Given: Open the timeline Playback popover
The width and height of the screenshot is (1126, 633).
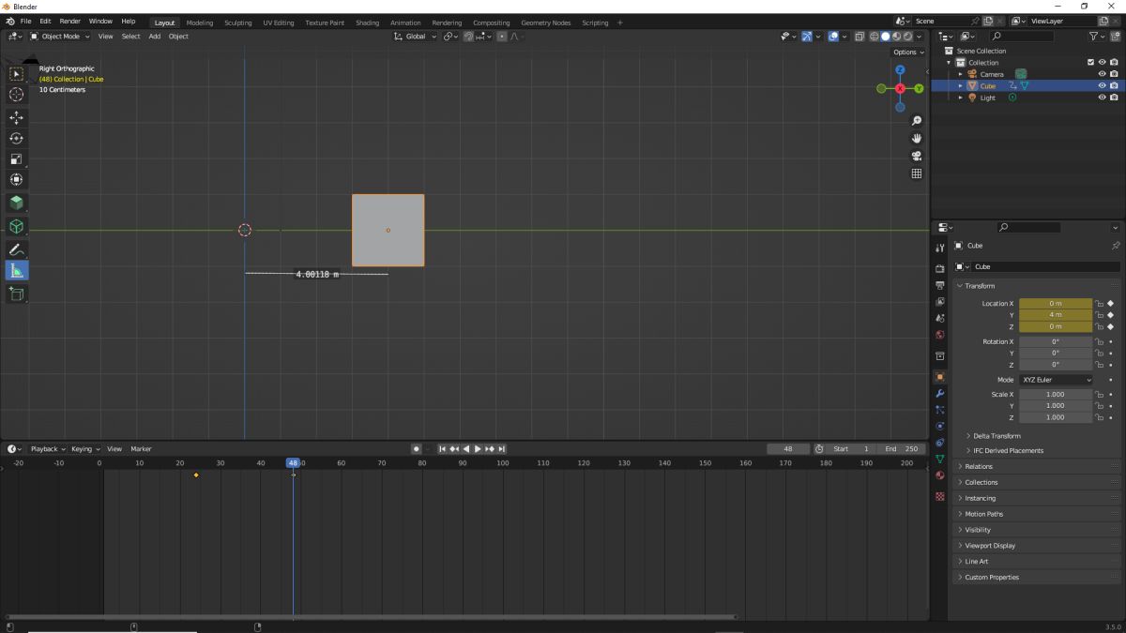Looking at the screenshot, I should (47, 449).
